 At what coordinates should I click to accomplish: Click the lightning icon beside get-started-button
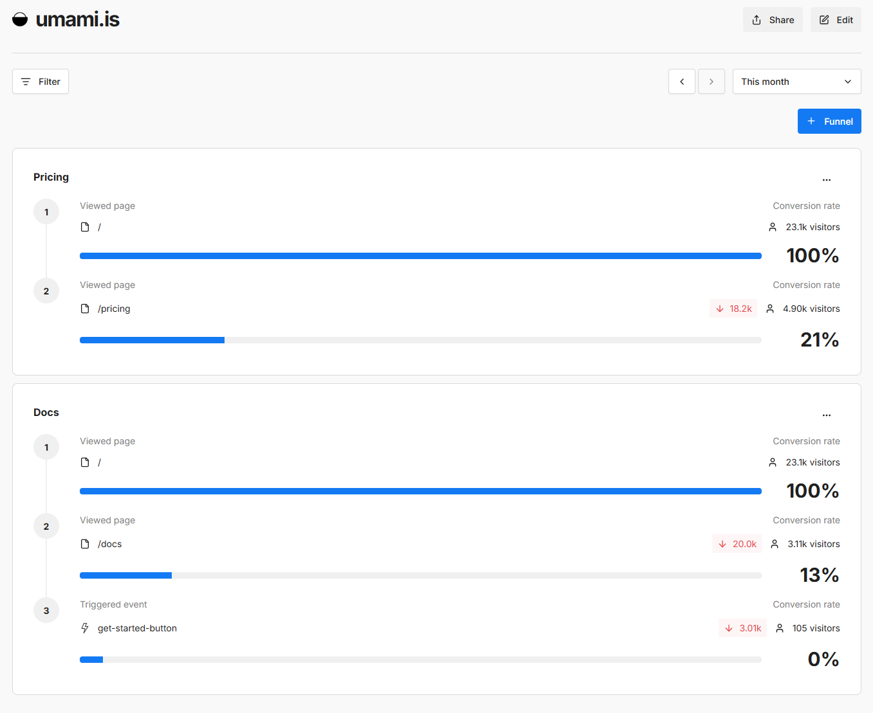85,628
